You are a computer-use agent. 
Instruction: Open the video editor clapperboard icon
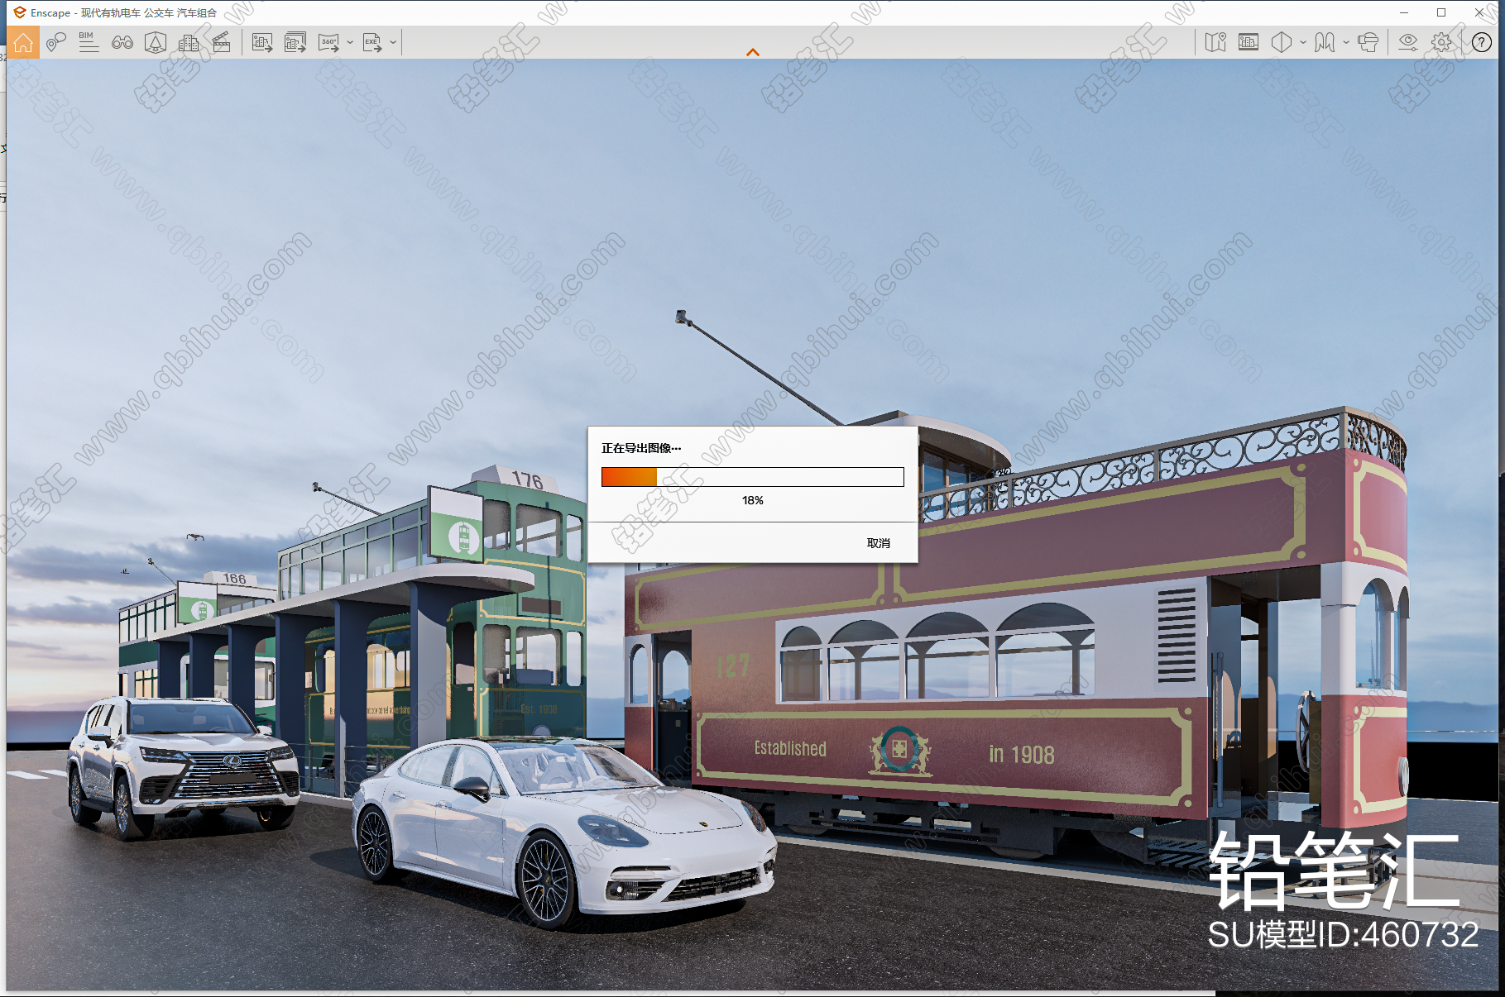222,42
